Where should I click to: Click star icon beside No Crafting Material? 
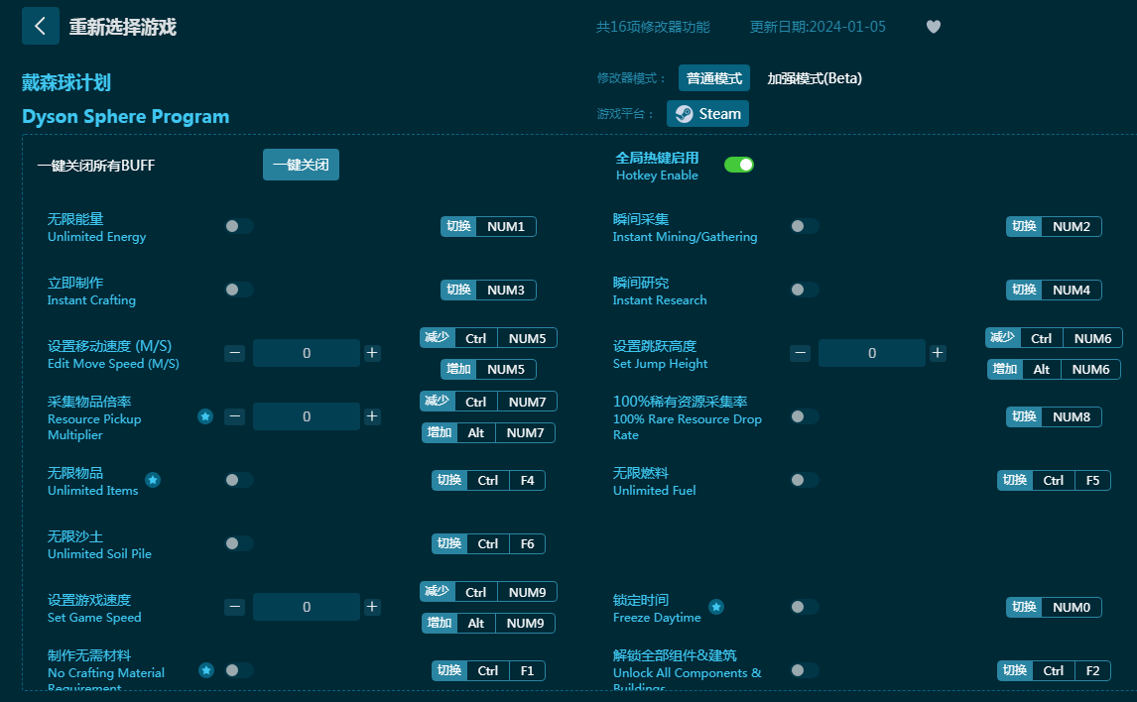pos(206,670)
